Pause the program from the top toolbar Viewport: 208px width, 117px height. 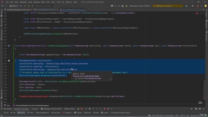193,6
